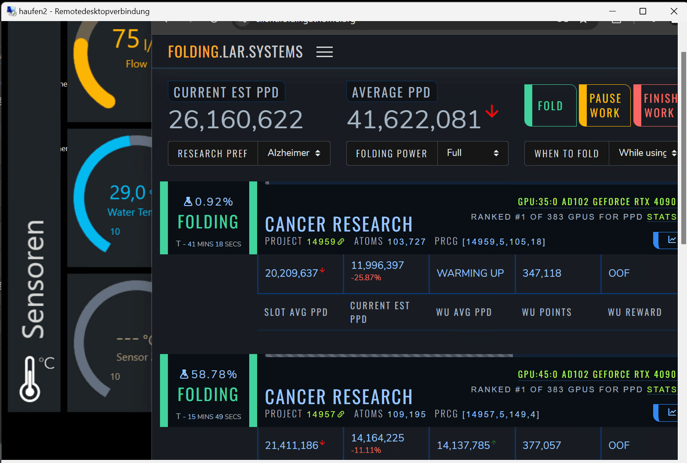Click the WHEN TO FOLD label
This screenshot has height=463, width=687.
click(567, 153)
